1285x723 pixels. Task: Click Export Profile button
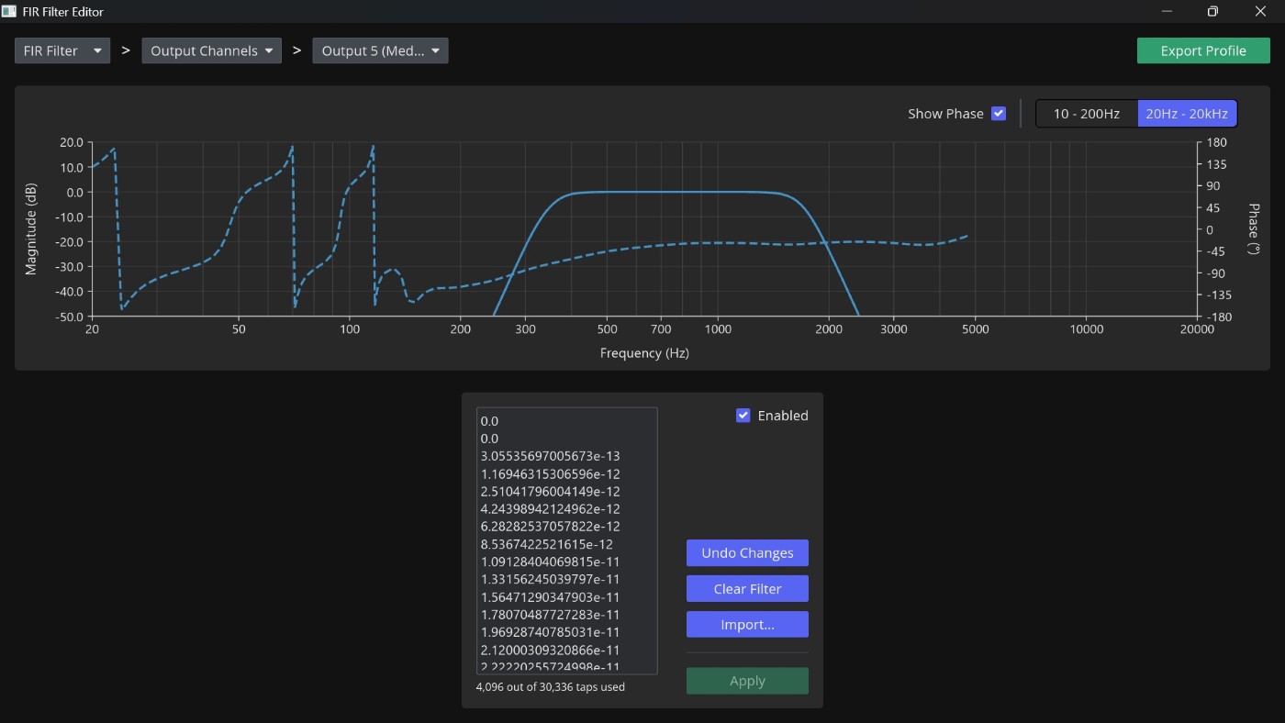click(1203, 50)
